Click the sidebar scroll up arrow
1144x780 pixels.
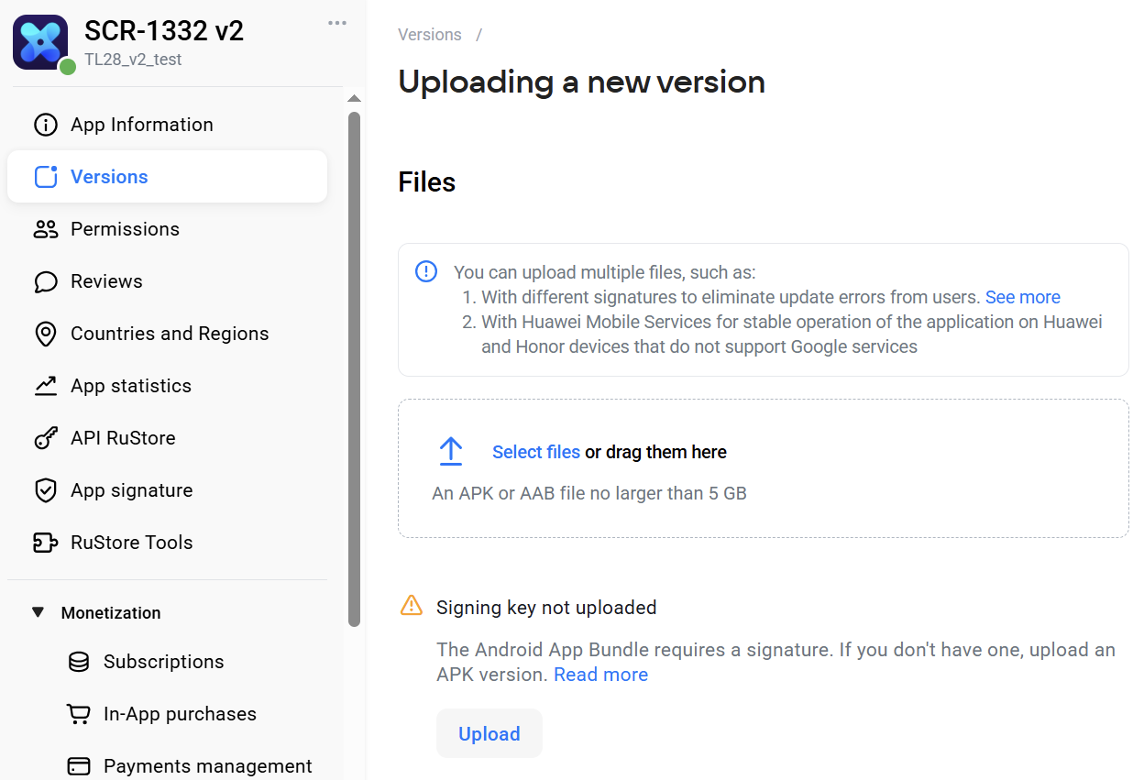(x=355, y=98)
